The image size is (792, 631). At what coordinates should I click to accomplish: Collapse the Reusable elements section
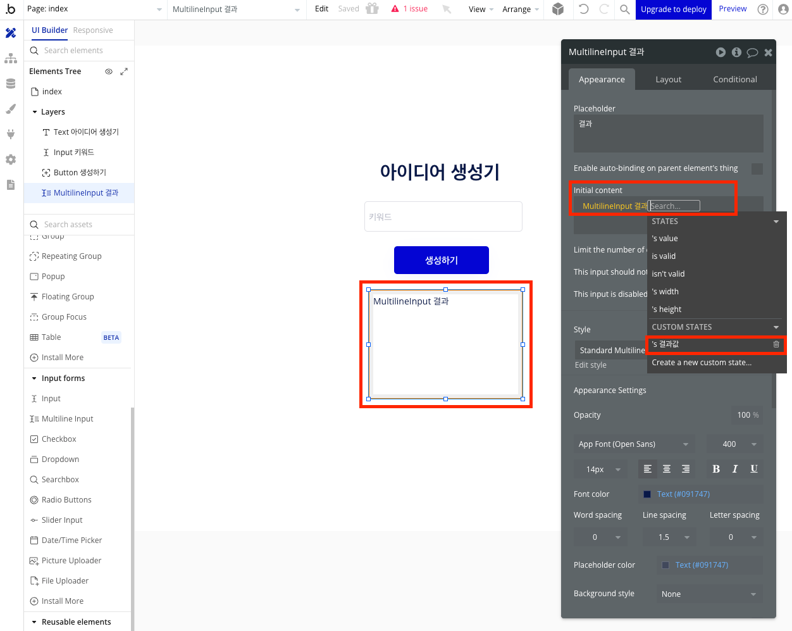(34, 622)
